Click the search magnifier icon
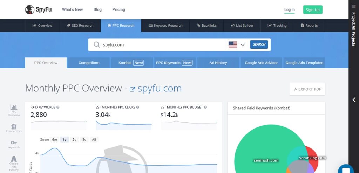This screenshot has width=359, height=173. point(97,44)
